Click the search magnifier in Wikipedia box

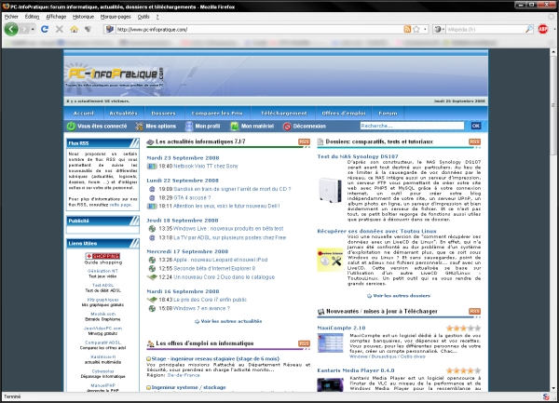(527, 29)
